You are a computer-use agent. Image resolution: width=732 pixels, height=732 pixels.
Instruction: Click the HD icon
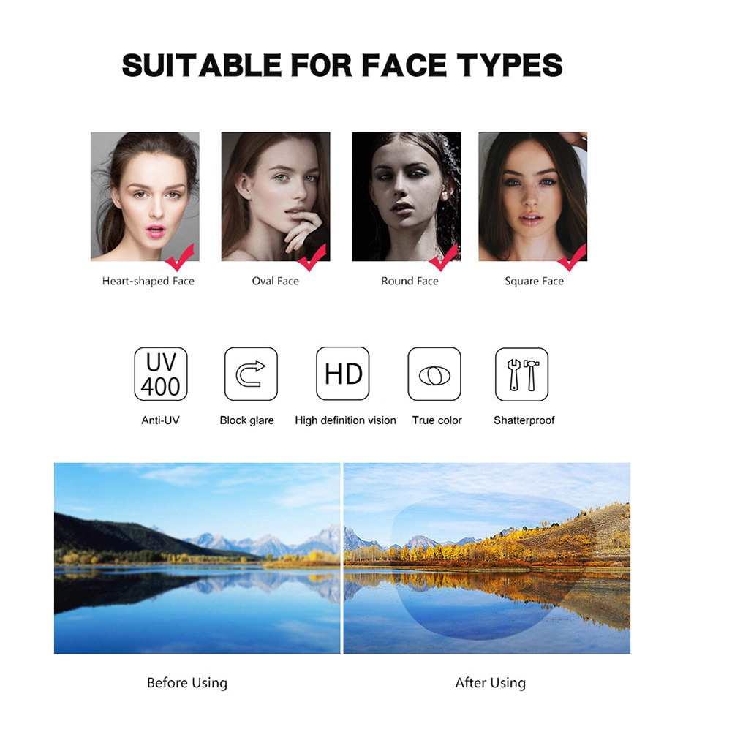click(x=343, y=374)
